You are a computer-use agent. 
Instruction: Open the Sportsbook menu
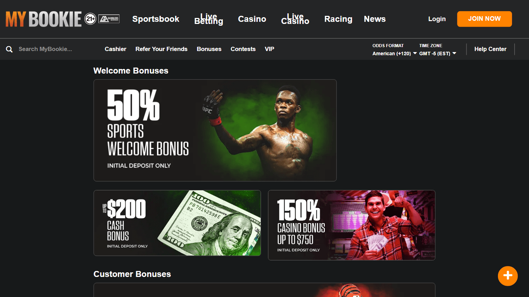pos(156,19)
